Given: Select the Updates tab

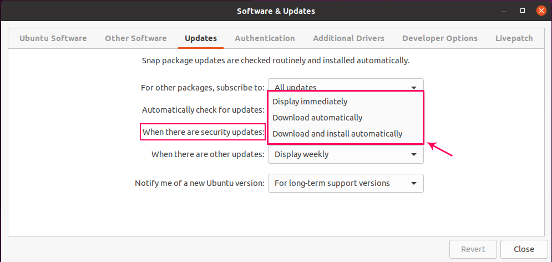Looking at the screenshot, I should point(201,38).
